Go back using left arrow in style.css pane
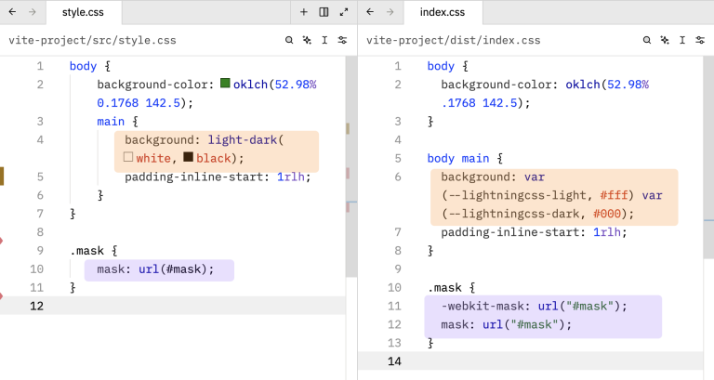 [x=12, y=12]
